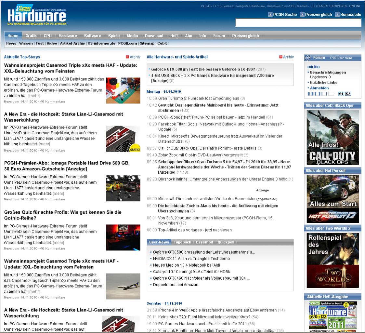Open the NVIDIA DX 11 Alien vs Triangles item
Image resolution: width=365 pixels, height=333 pixels.
click(191, 259)
